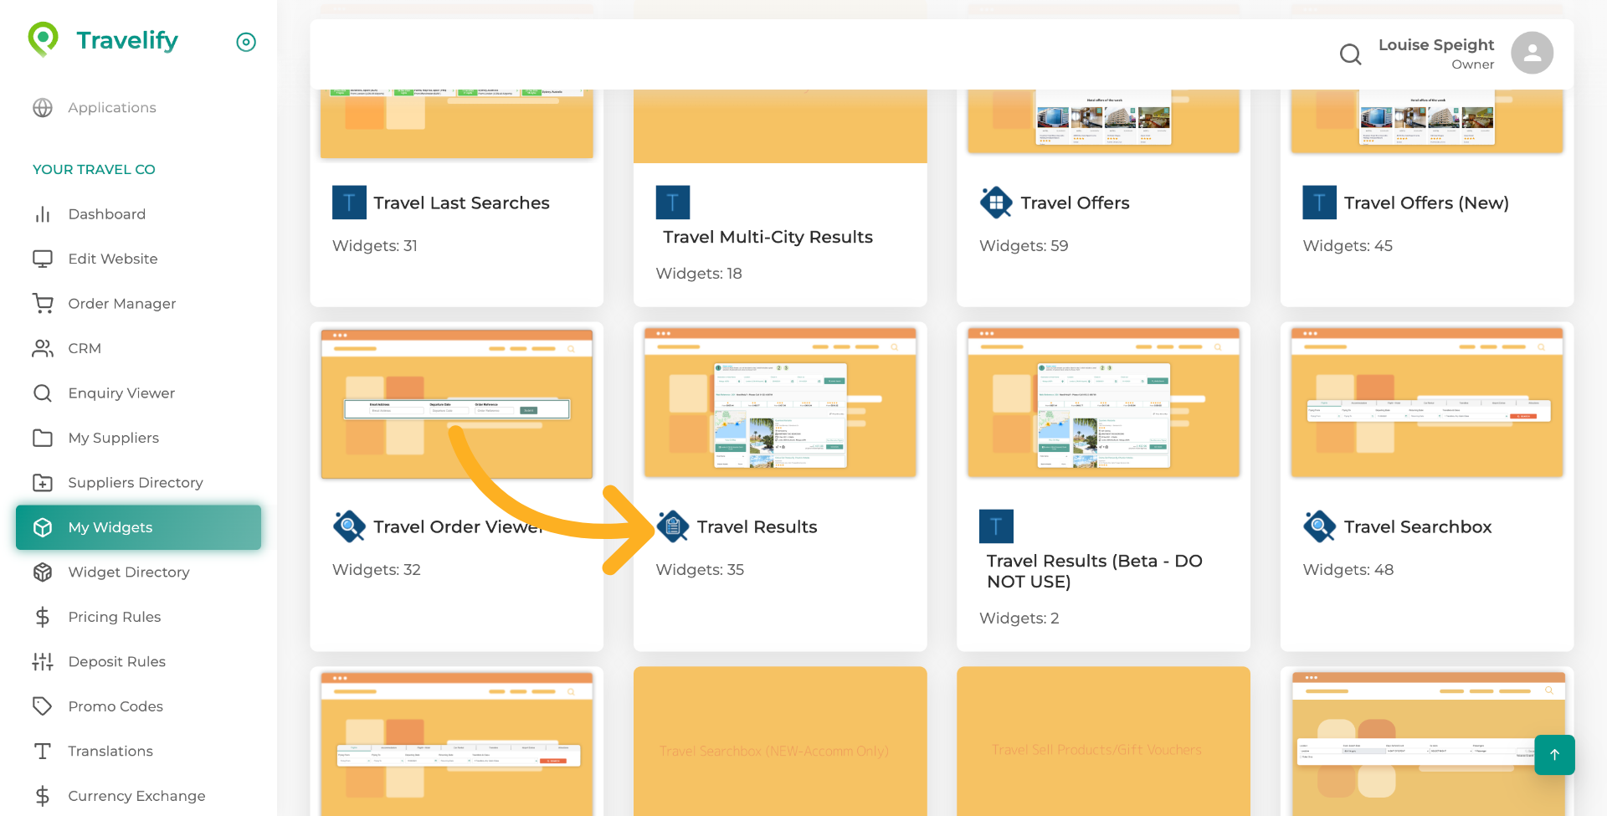Open the Travel Searchbox widget title
This screenshot has height=816, width=1607.
pos(1418,527)
